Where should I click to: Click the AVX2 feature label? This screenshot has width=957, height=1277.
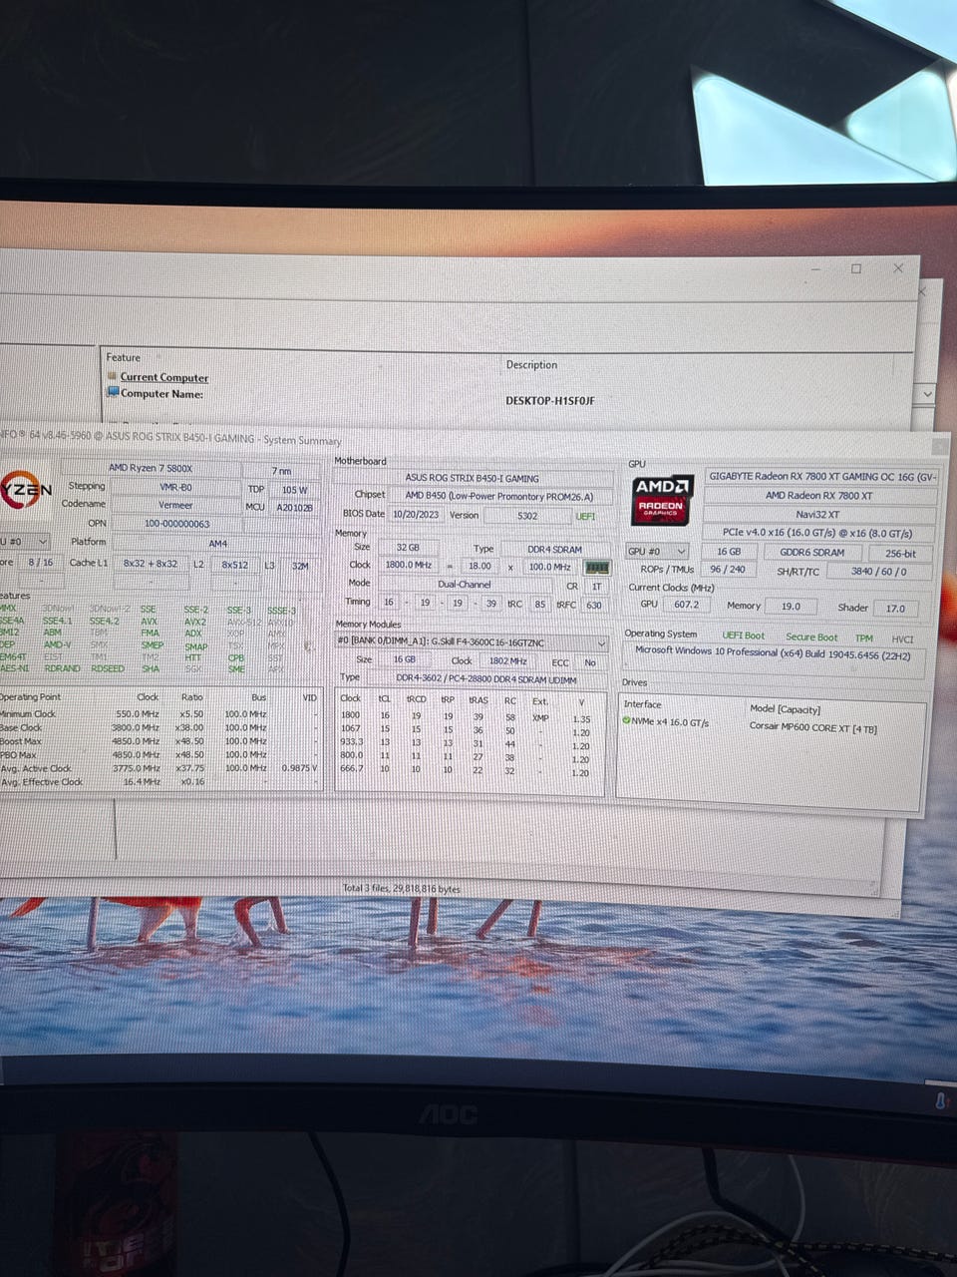coord(195,622)
